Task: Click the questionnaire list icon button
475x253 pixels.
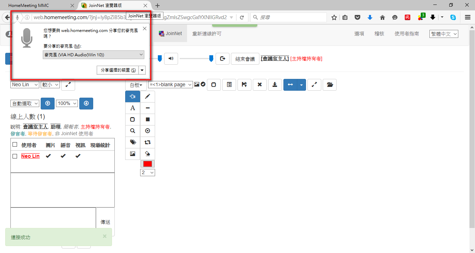Action: tap(229, 84)
